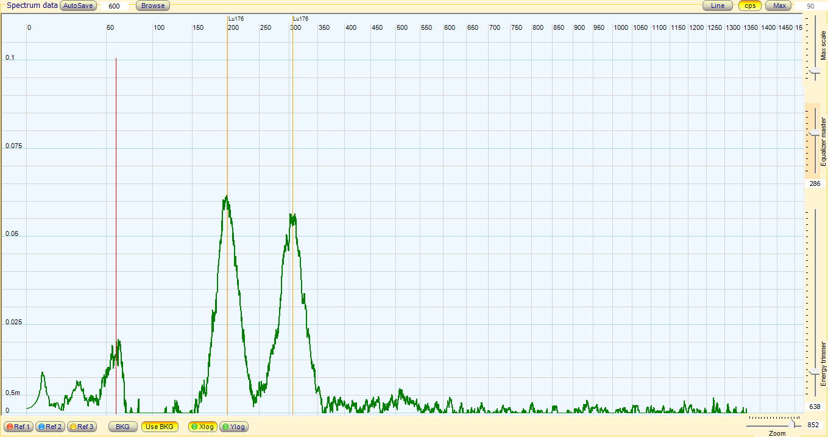Image resolution: width=828 pixels, height=437 pixels.
Task: Toggle the Ref 2 blue reference spectrum
Action: pos(51,427)
